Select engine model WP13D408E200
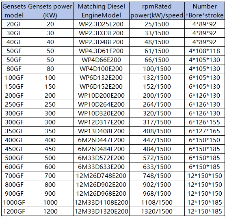The width and height of the screenshot is (227, 218). pyautogui.click(x=101, y=131)
